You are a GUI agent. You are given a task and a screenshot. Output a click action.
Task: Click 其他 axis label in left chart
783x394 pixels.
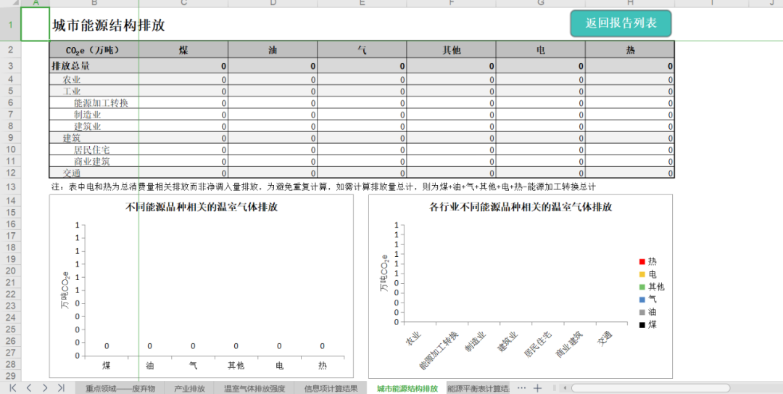[236, 366]
